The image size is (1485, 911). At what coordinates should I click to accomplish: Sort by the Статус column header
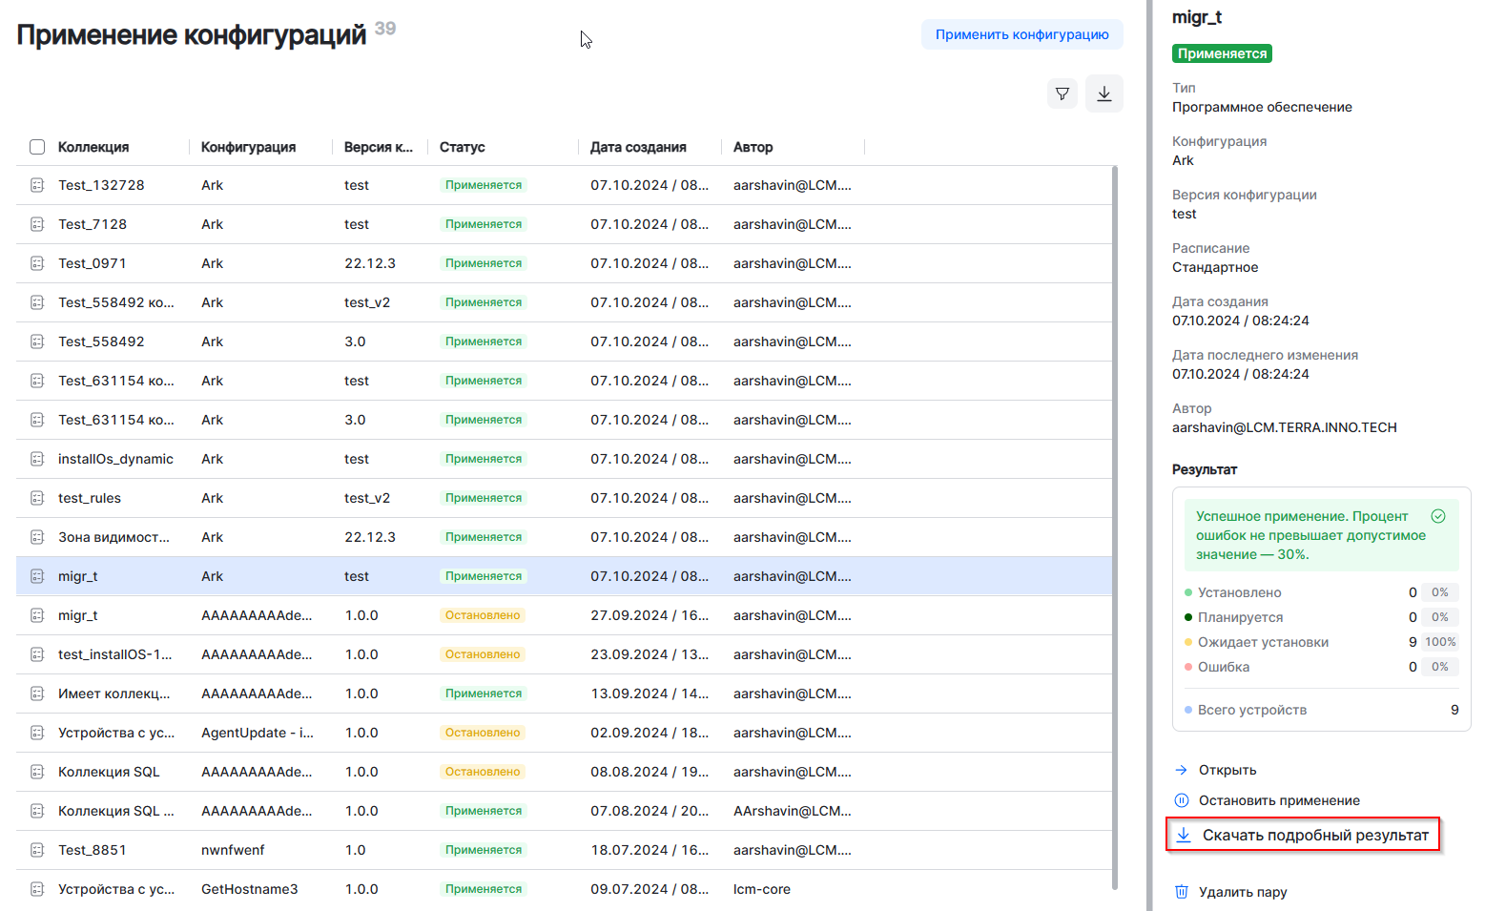pos(462,147)
